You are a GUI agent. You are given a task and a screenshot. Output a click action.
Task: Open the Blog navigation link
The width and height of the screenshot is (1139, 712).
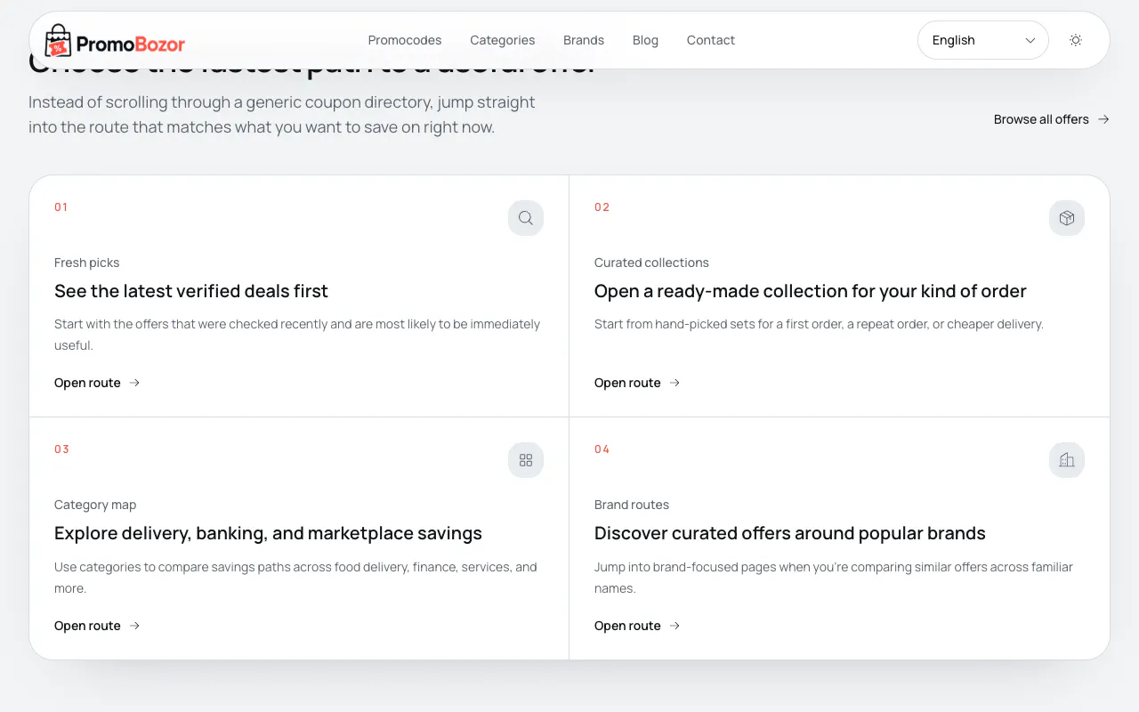coord(645,40)
